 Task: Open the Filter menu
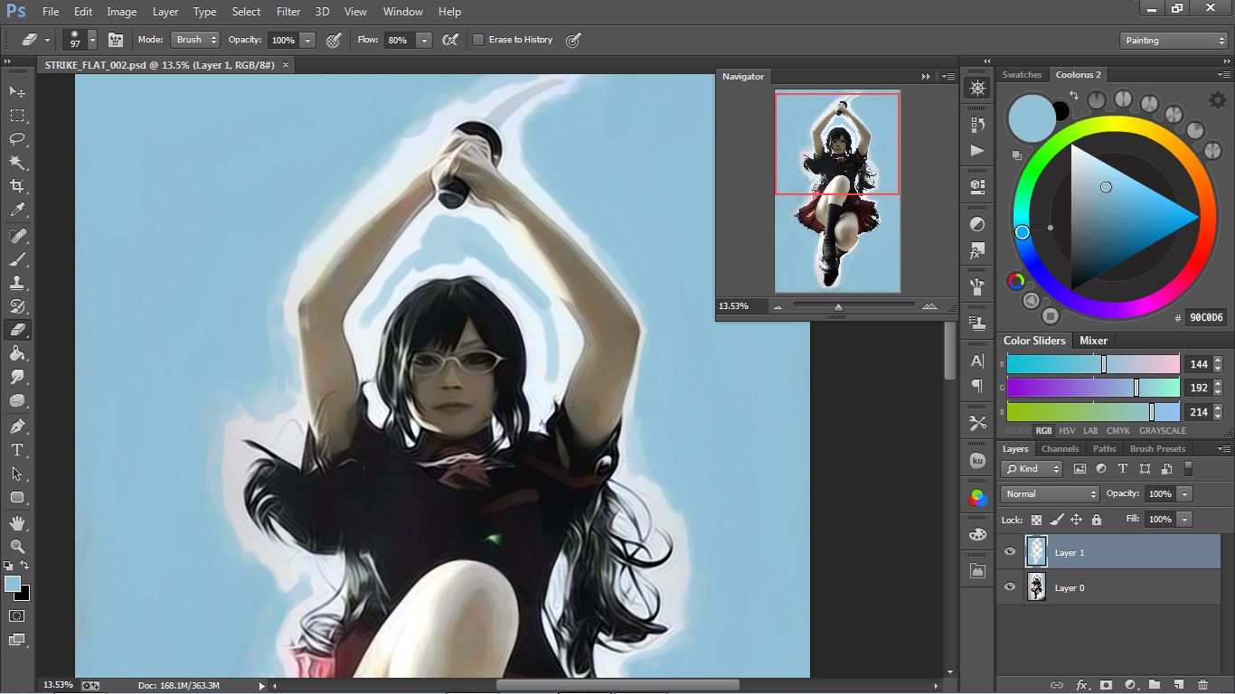[288, 12]
